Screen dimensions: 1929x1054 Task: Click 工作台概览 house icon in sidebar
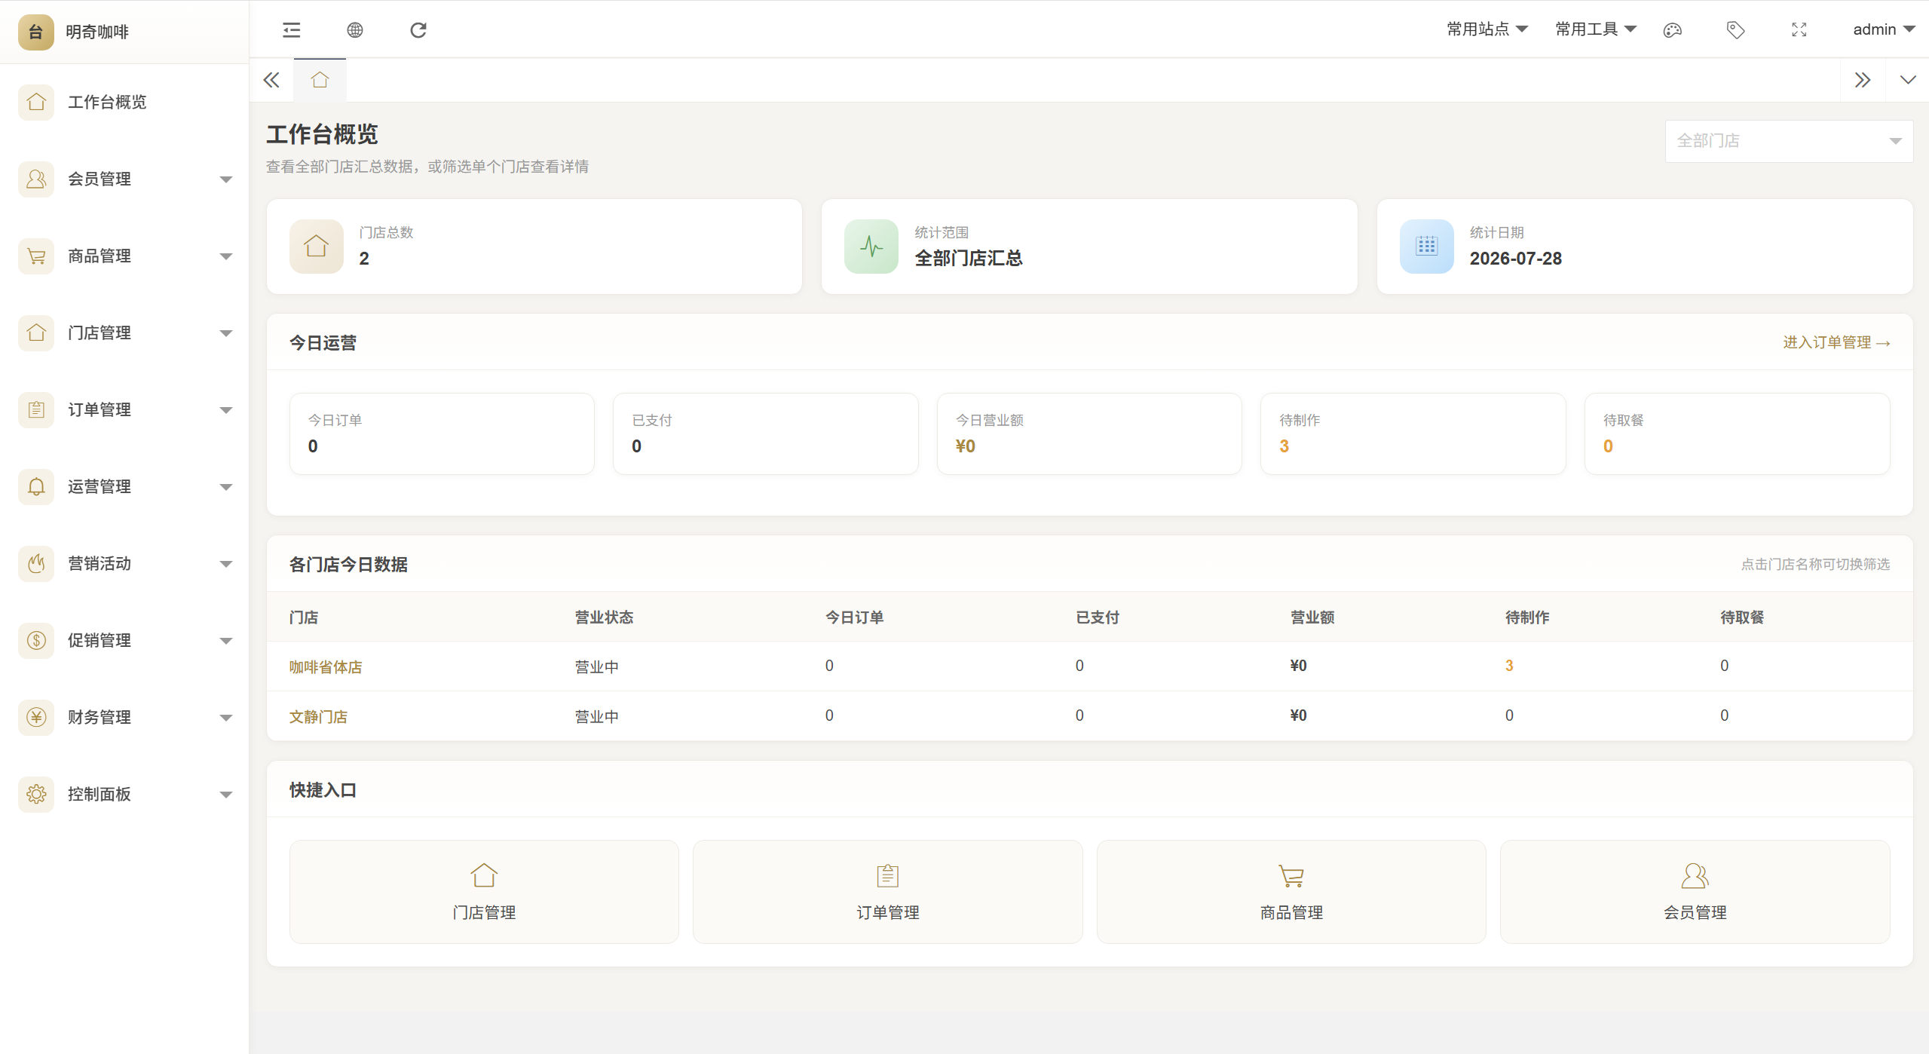(36, 102)
